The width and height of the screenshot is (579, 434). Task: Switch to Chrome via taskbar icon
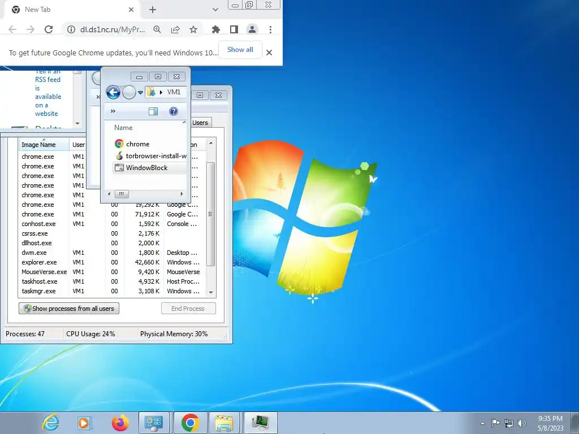coord(190,423)
